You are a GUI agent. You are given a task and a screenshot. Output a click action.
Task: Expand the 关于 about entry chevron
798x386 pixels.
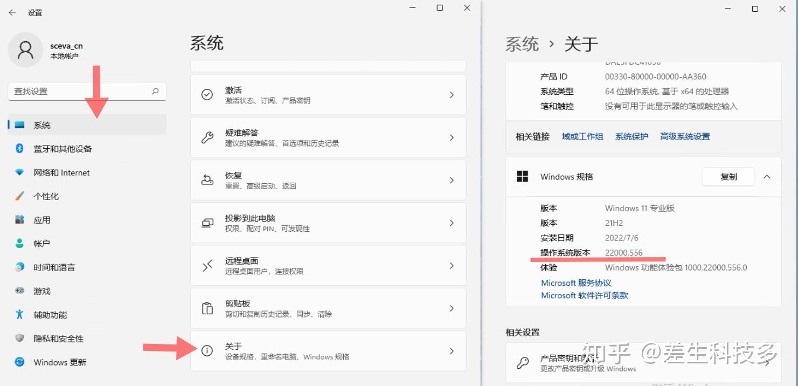(x=452, y=350)
